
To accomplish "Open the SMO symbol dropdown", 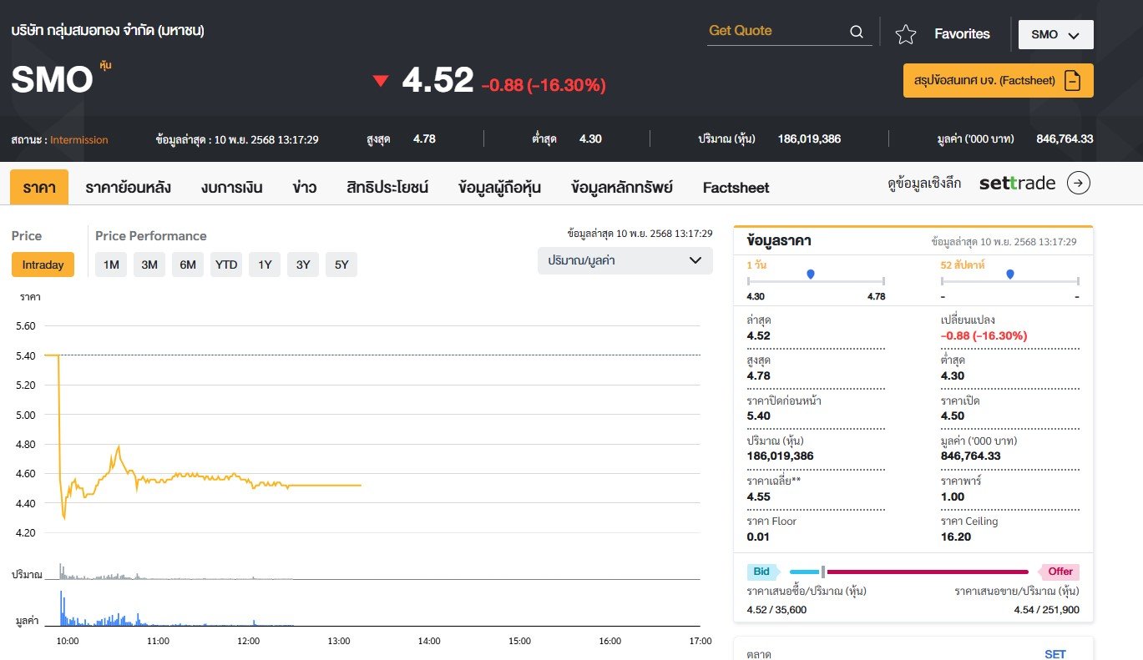I will pyautogui.click(x=1055, y=35).
